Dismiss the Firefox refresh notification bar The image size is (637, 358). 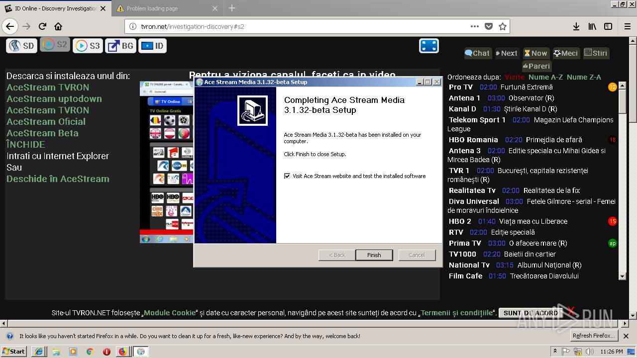(626, 336)
